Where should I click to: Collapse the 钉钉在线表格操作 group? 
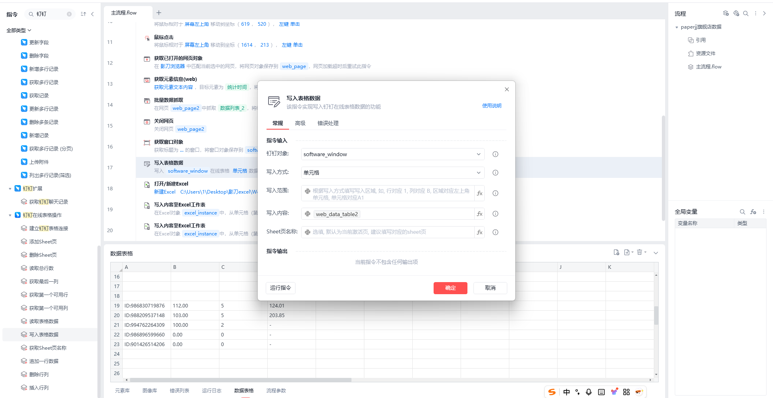(x=10, y=215)
